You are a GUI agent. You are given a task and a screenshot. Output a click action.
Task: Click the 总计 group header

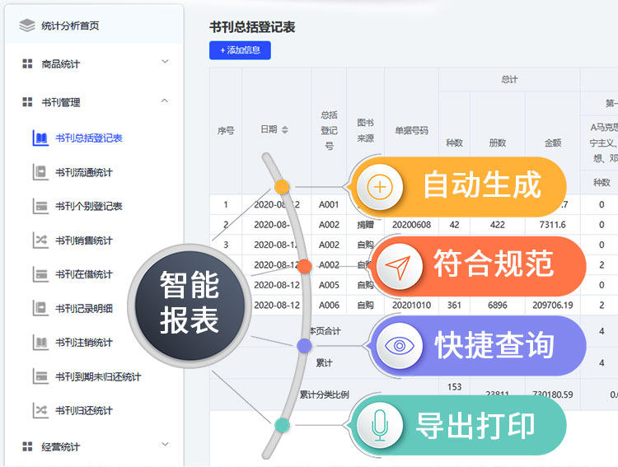pos(509,80)
